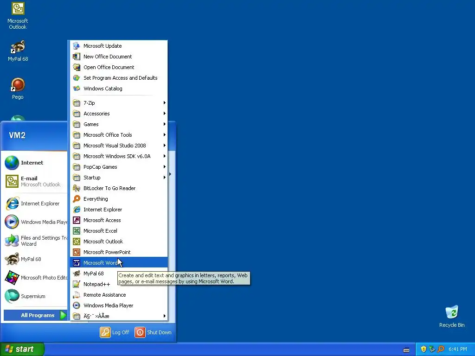Click the Open Office Document icon
The width and height of the screenshot is (475, 356).
pos(77,67)
